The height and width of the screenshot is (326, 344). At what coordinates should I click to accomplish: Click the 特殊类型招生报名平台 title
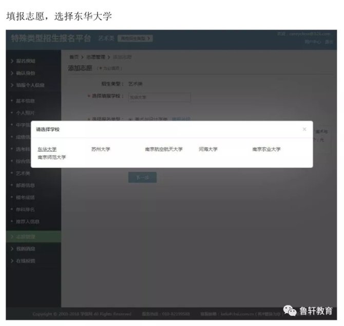click(51, 38)
